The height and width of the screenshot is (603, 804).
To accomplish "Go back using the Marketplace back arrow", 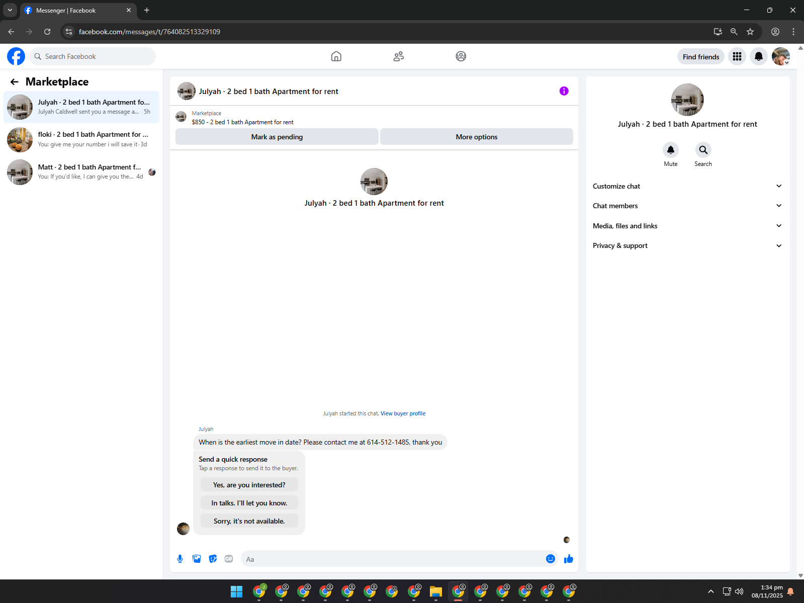I will [15, 81].
